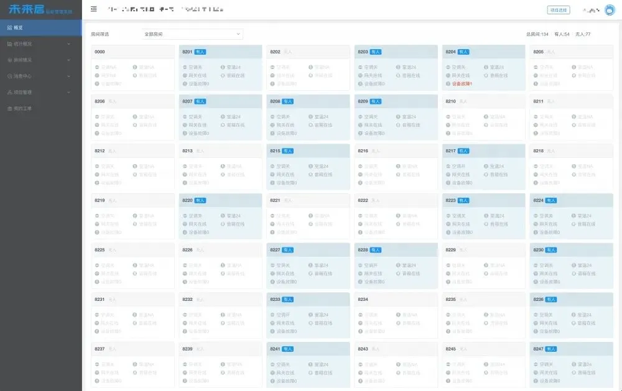The height and width of the screenshot is (391, 622).
Task: Click the 音箱在线 icon in room 8209
Action: (x=398, y=125)
